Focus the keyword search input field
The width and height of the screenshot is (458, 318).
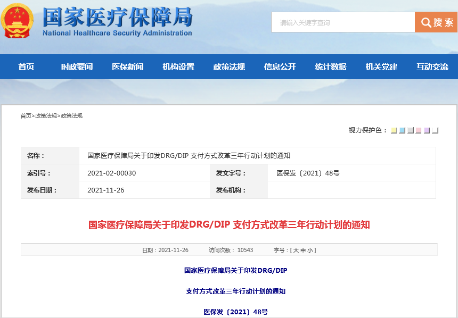[343, 22]
